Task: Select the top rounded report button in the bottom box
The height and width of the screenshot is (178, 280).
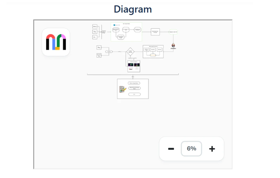Action: tap(134, 83)
